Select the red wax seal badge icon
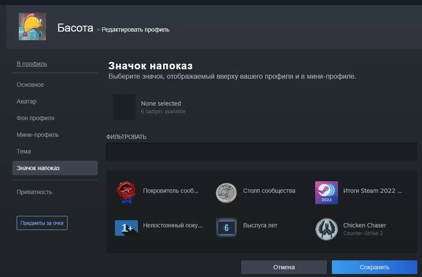Image resolution: width=422 pixels, height=277 pixels. coord(126,192)
